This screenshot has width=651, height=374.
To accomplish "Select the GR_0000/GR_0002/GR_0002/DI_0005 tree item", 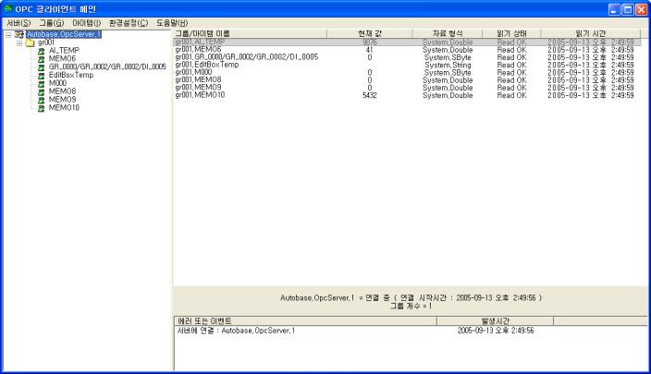I will (107, 66).
